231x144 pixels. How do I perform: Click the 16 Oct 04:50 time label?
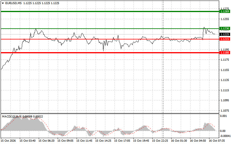pos(198,141)
